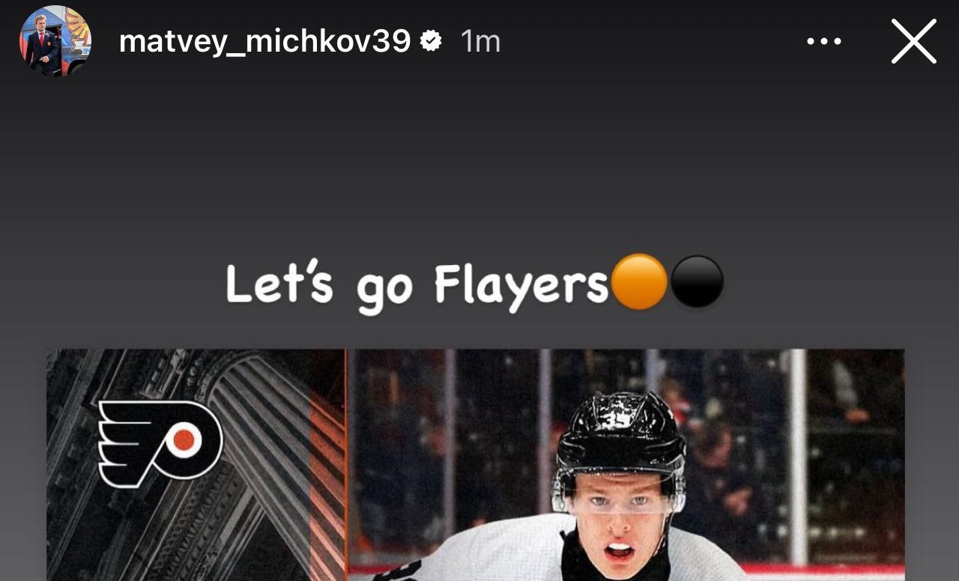Tap the matvey_michkov39 username
959x581 pixels.
(264, 42)
